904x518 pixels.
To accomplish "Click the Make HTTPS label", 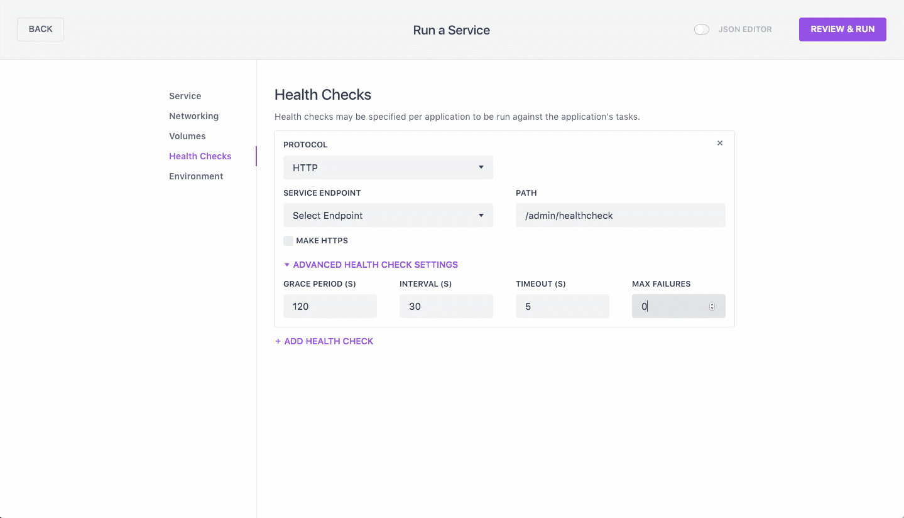I will pos(322,241).
